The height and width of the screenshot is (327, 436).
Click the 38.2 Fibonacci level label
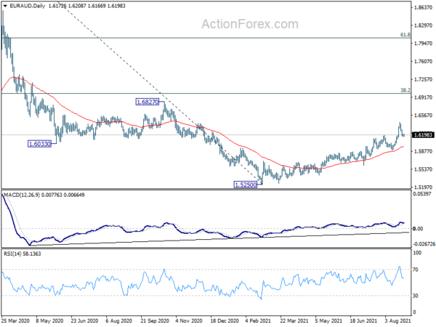tap(405, 90)
